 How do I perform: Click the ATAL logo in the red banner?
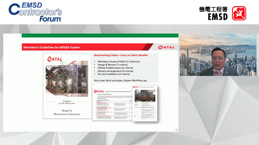pos(166,48)
